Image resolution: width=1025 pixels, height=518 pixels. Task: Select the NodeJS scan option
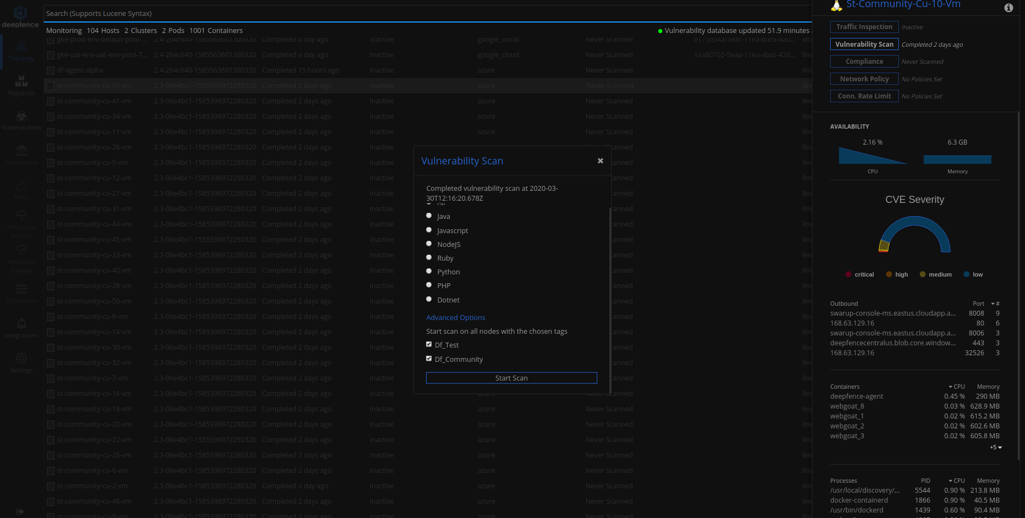[429, 244]
